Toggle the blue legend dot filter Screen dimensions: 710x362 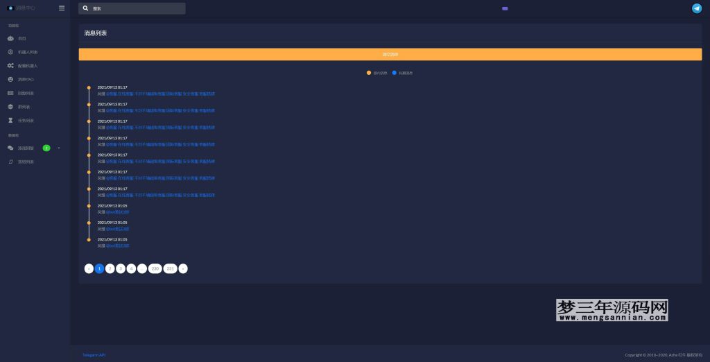pyautogui.click(x=395, y=73)
